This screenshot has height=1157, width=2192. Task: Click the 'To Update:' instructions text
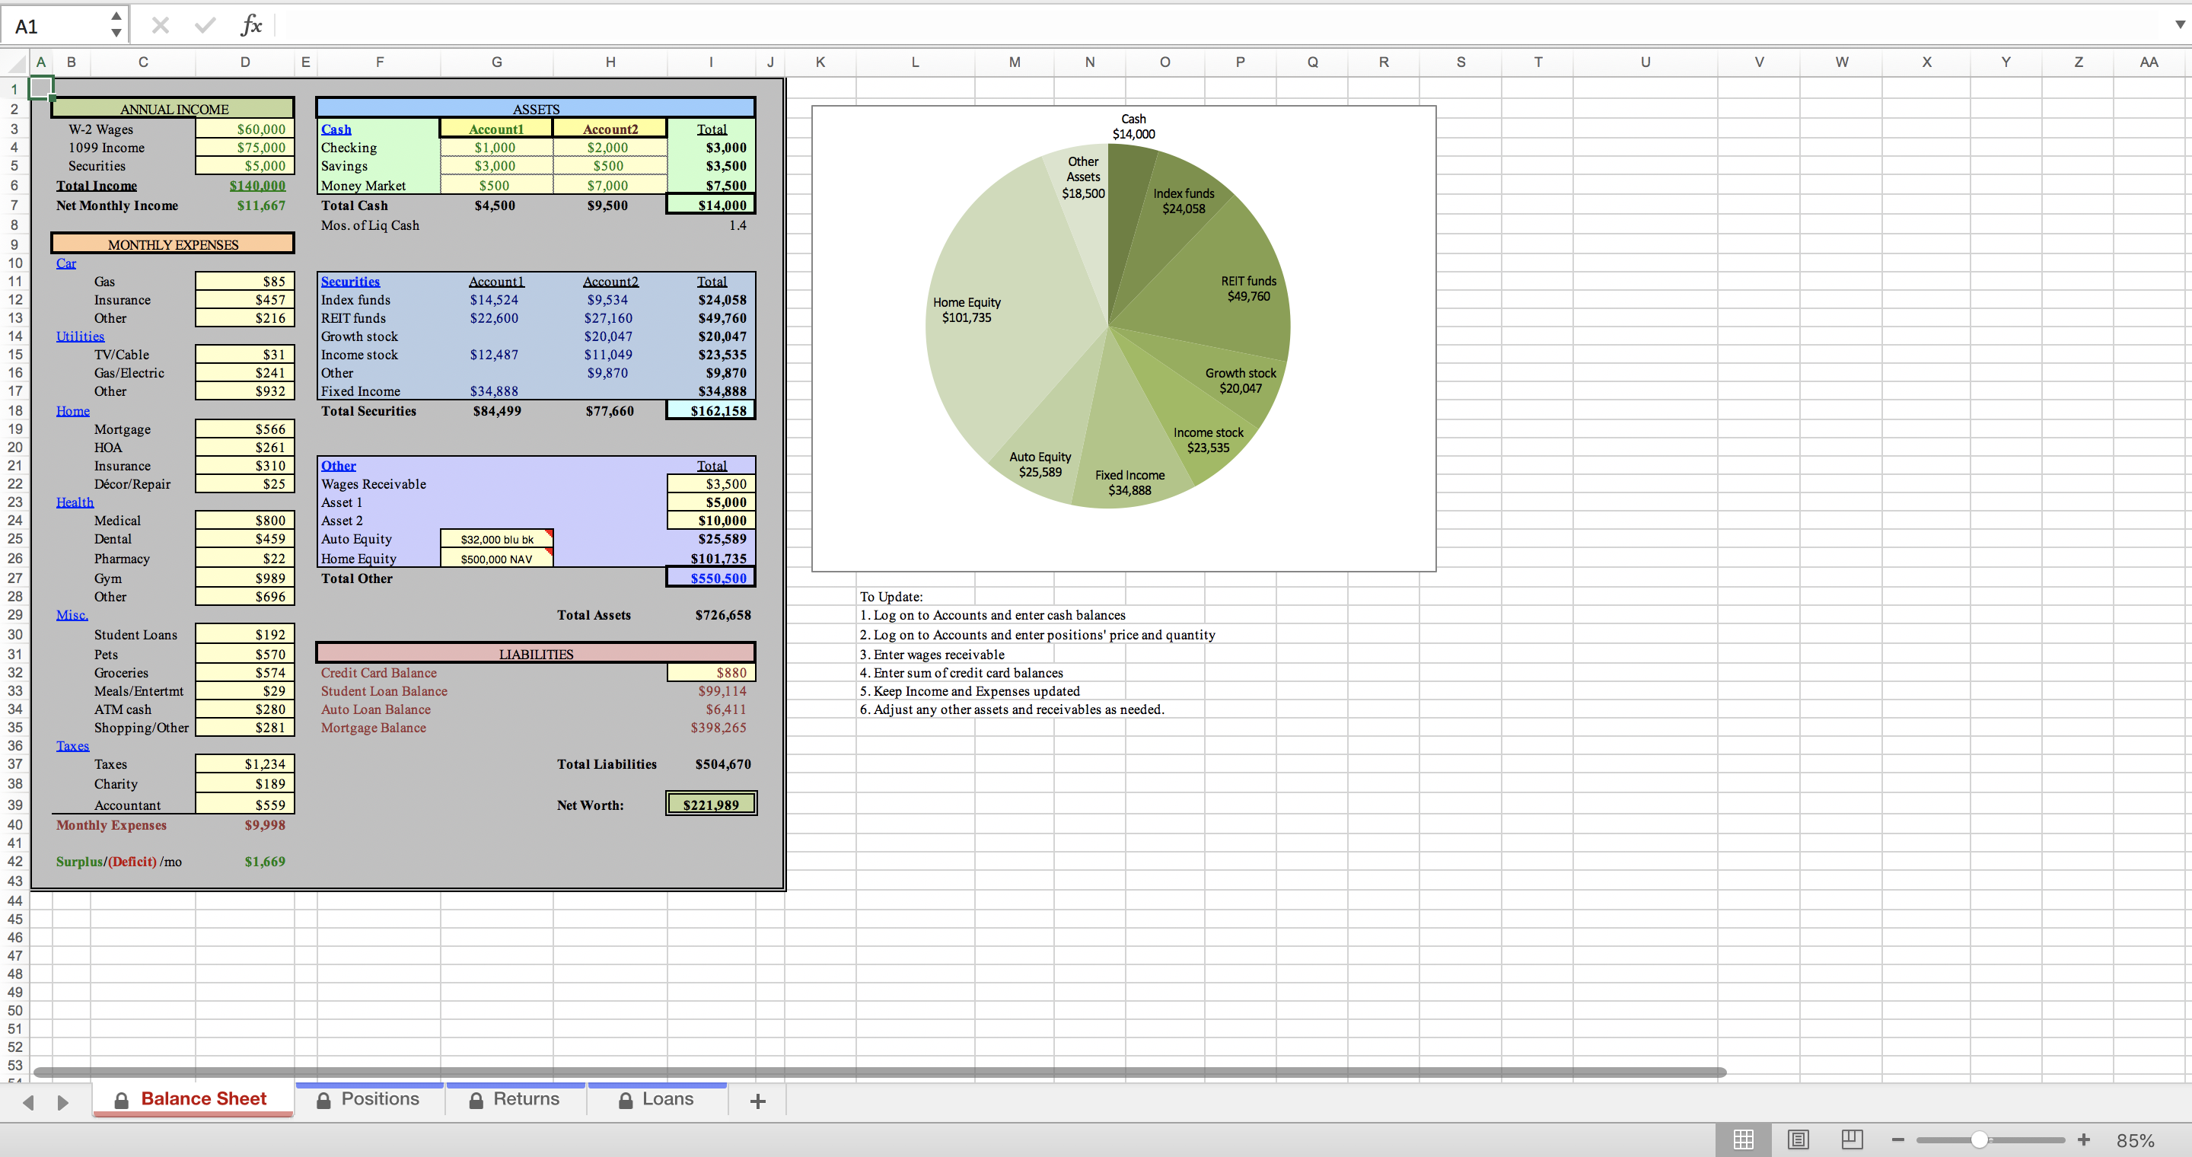(891, 598)
